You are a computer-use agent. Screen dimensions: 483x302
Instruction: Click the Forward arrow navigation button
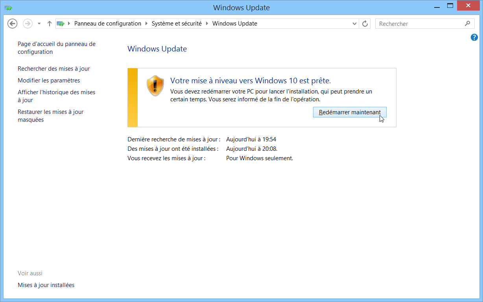tap(28, 24)
